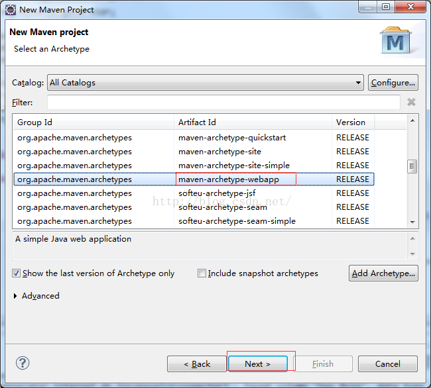Click Group Id cell of maven-archetype-site row
This screenshot has width=431, height=388.
tap(74, 152)
